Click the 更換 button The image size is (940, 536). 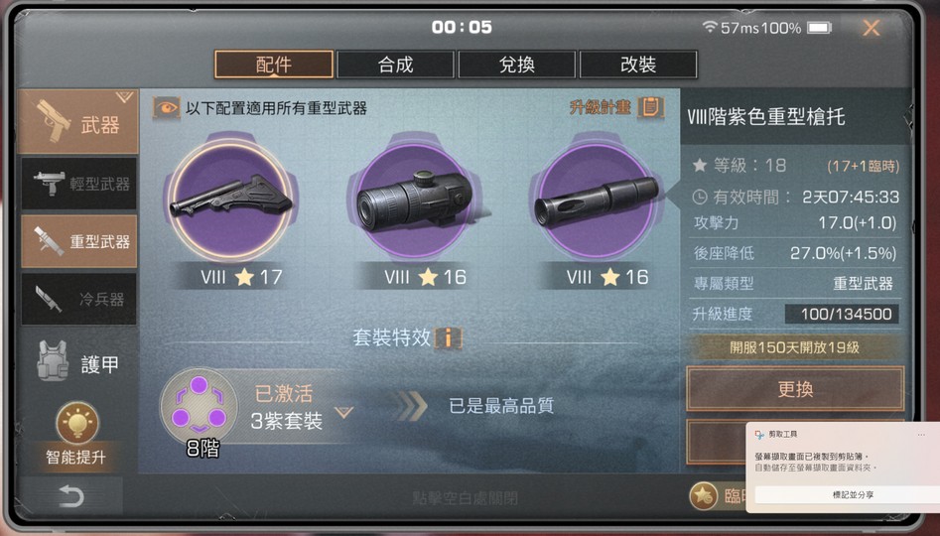pos(795,389)
